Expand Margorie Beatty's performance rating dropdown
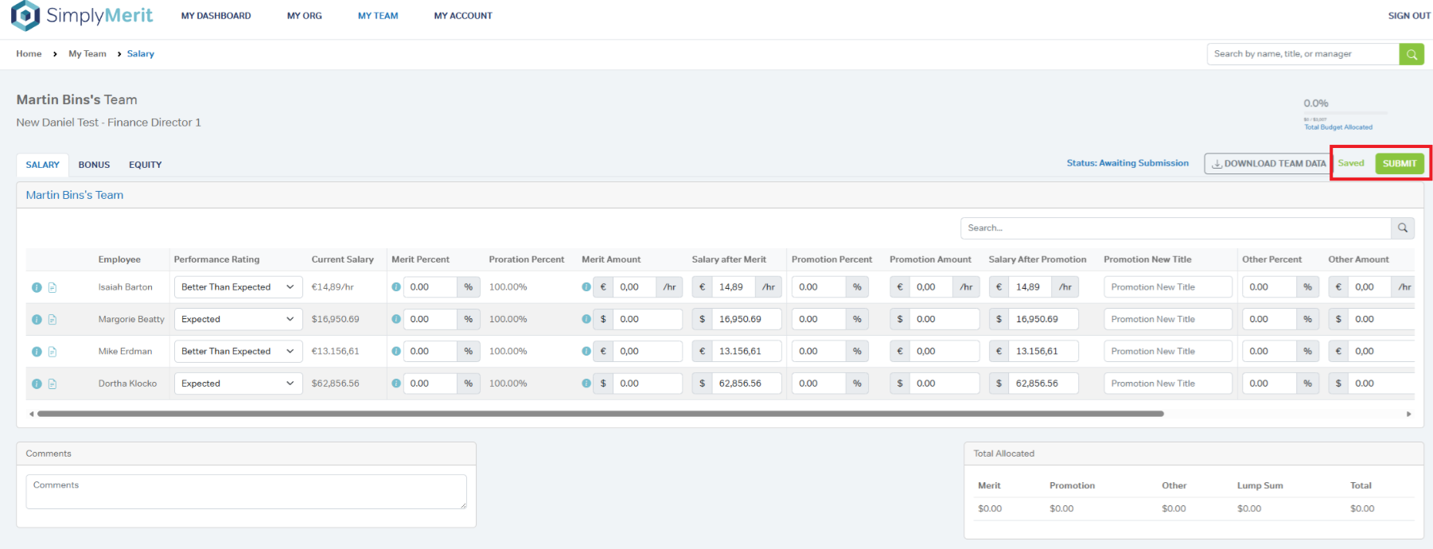This screenshot has height=549, width=1433. coord(238,319)
